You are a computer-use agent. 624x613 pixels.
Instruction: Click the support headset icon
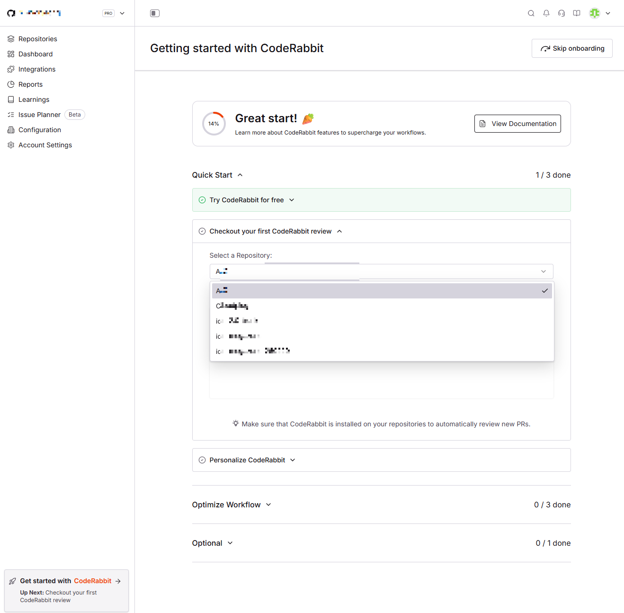click(x=562, y=13)
